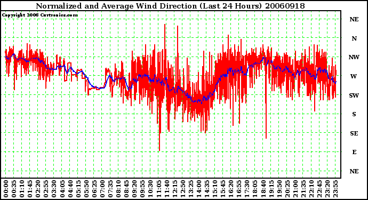Click the 05:15 time axis label
The image size is (368, 200).
78,189
